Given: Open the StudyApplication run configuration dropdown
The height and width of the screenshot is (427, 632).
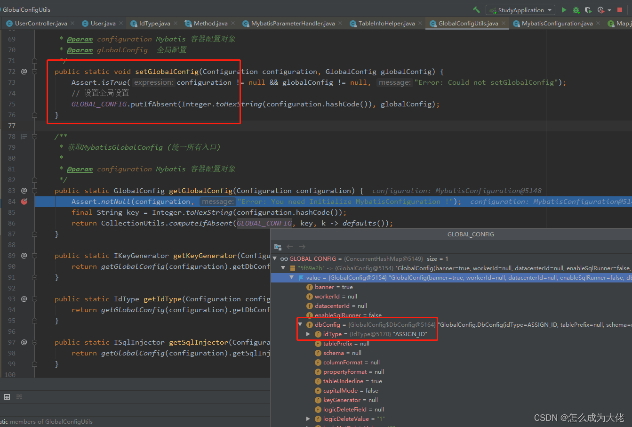Looking at the screenshot, I should [520, 10].
